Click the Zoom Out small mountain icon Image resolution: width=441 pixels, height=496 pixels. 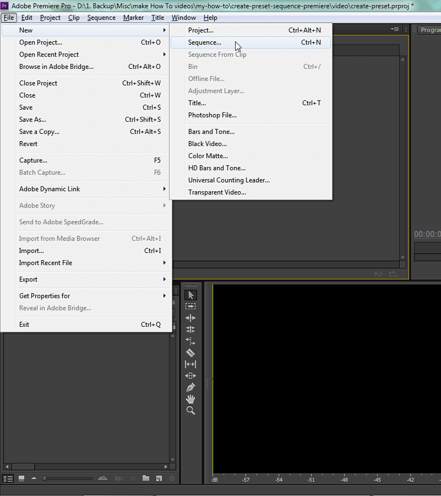(34, 478)
